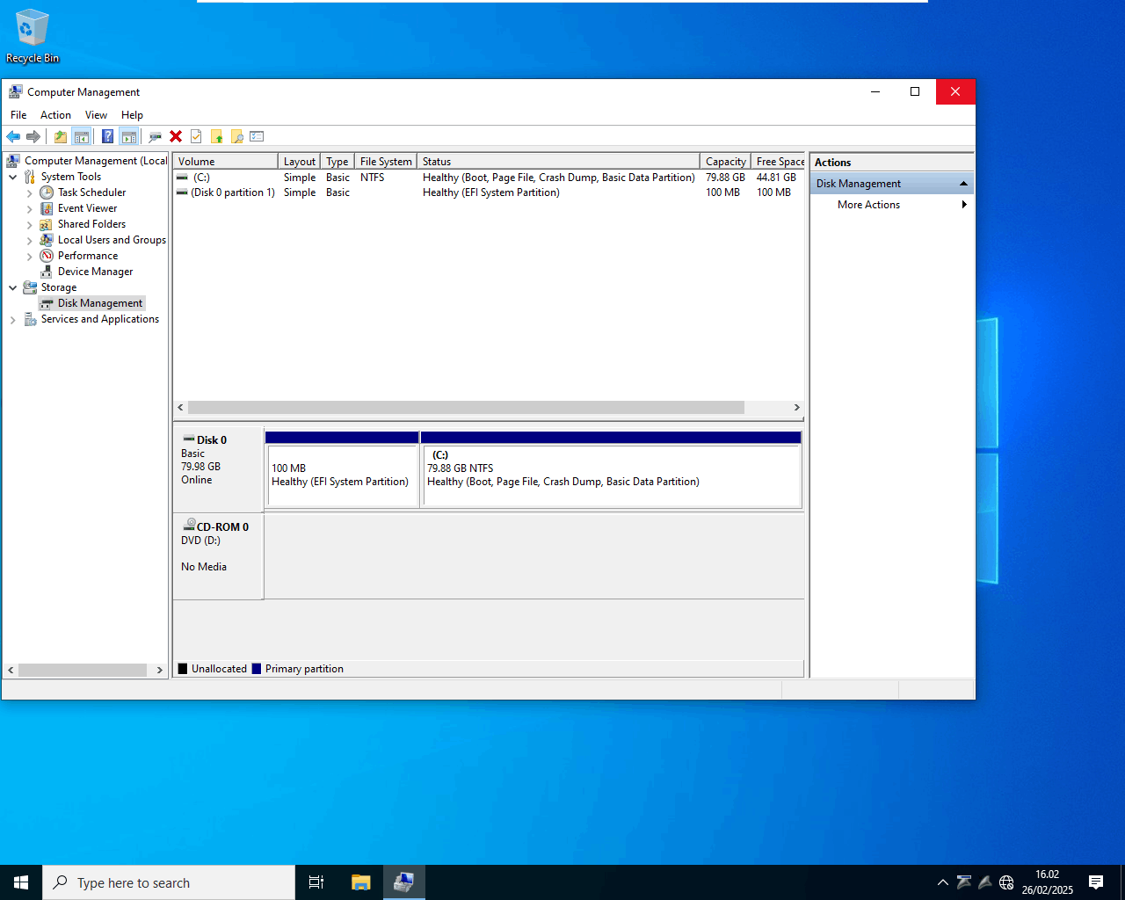Open the Recycle Bin desktop icon

pos(33,36)
